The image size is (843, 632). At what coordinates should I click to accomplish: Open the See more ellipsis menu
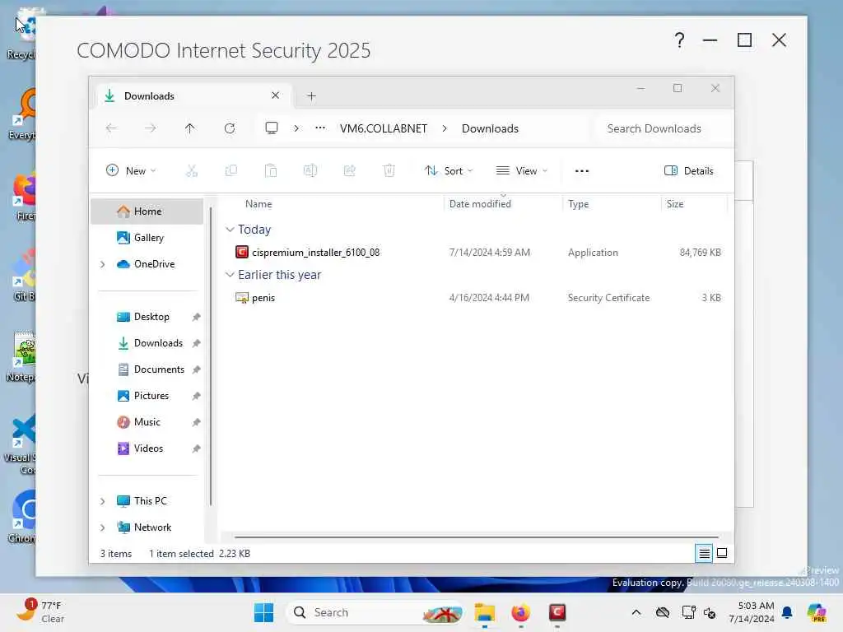pyautogui.click(x=582, y=171)
